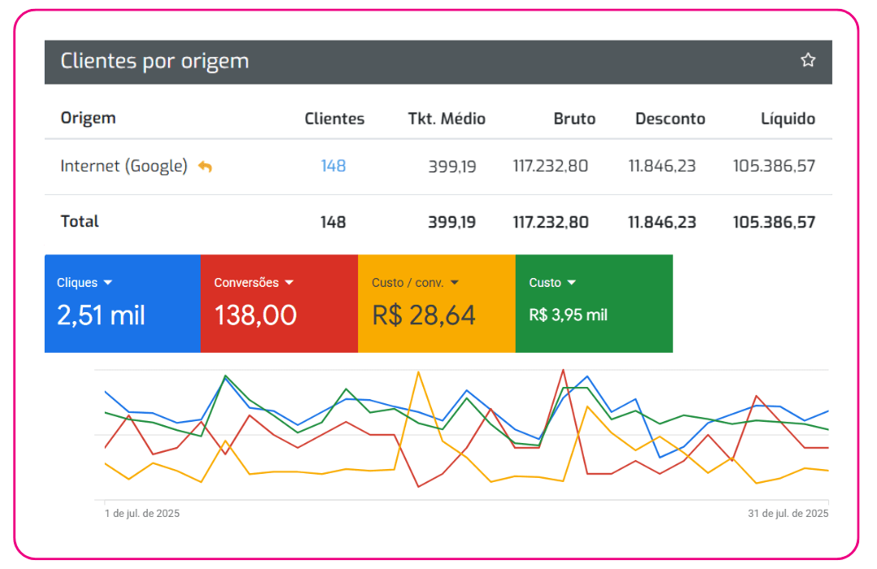Sort by the Líquido column header
877x569 pixels.
pos(788,119)
